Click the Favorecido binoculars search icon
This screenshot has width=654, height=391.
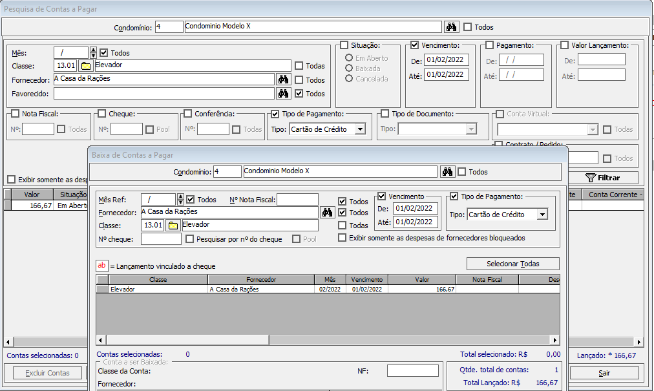click(282, 93)
